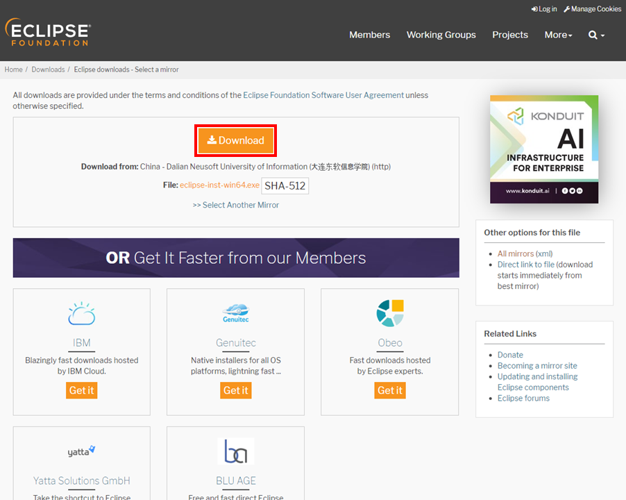Viewport: 626px width, 500px height.
Task: Open the Genuitec member name link
Action: (235, 342)
